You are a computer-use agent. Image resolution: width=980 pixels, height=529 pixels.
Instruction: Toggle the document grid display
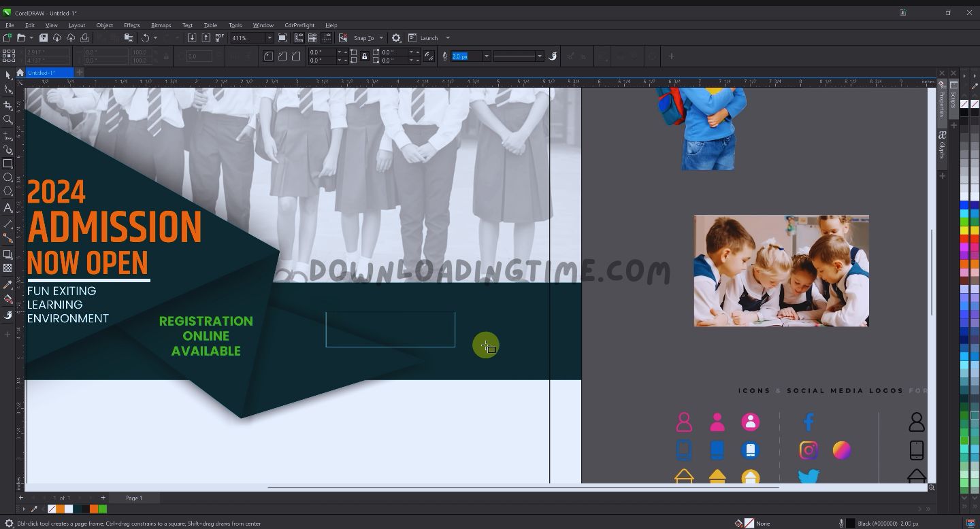(313, 37)
